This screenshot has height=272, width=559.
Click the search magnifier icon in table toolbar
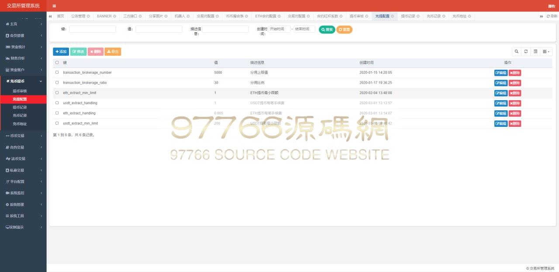point(517,51)
